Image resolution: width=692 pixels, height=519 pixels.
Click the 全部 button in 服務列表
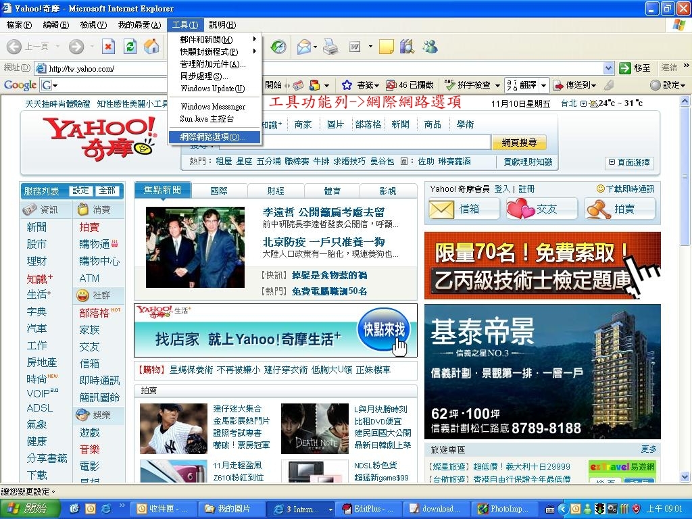point(107,191)
